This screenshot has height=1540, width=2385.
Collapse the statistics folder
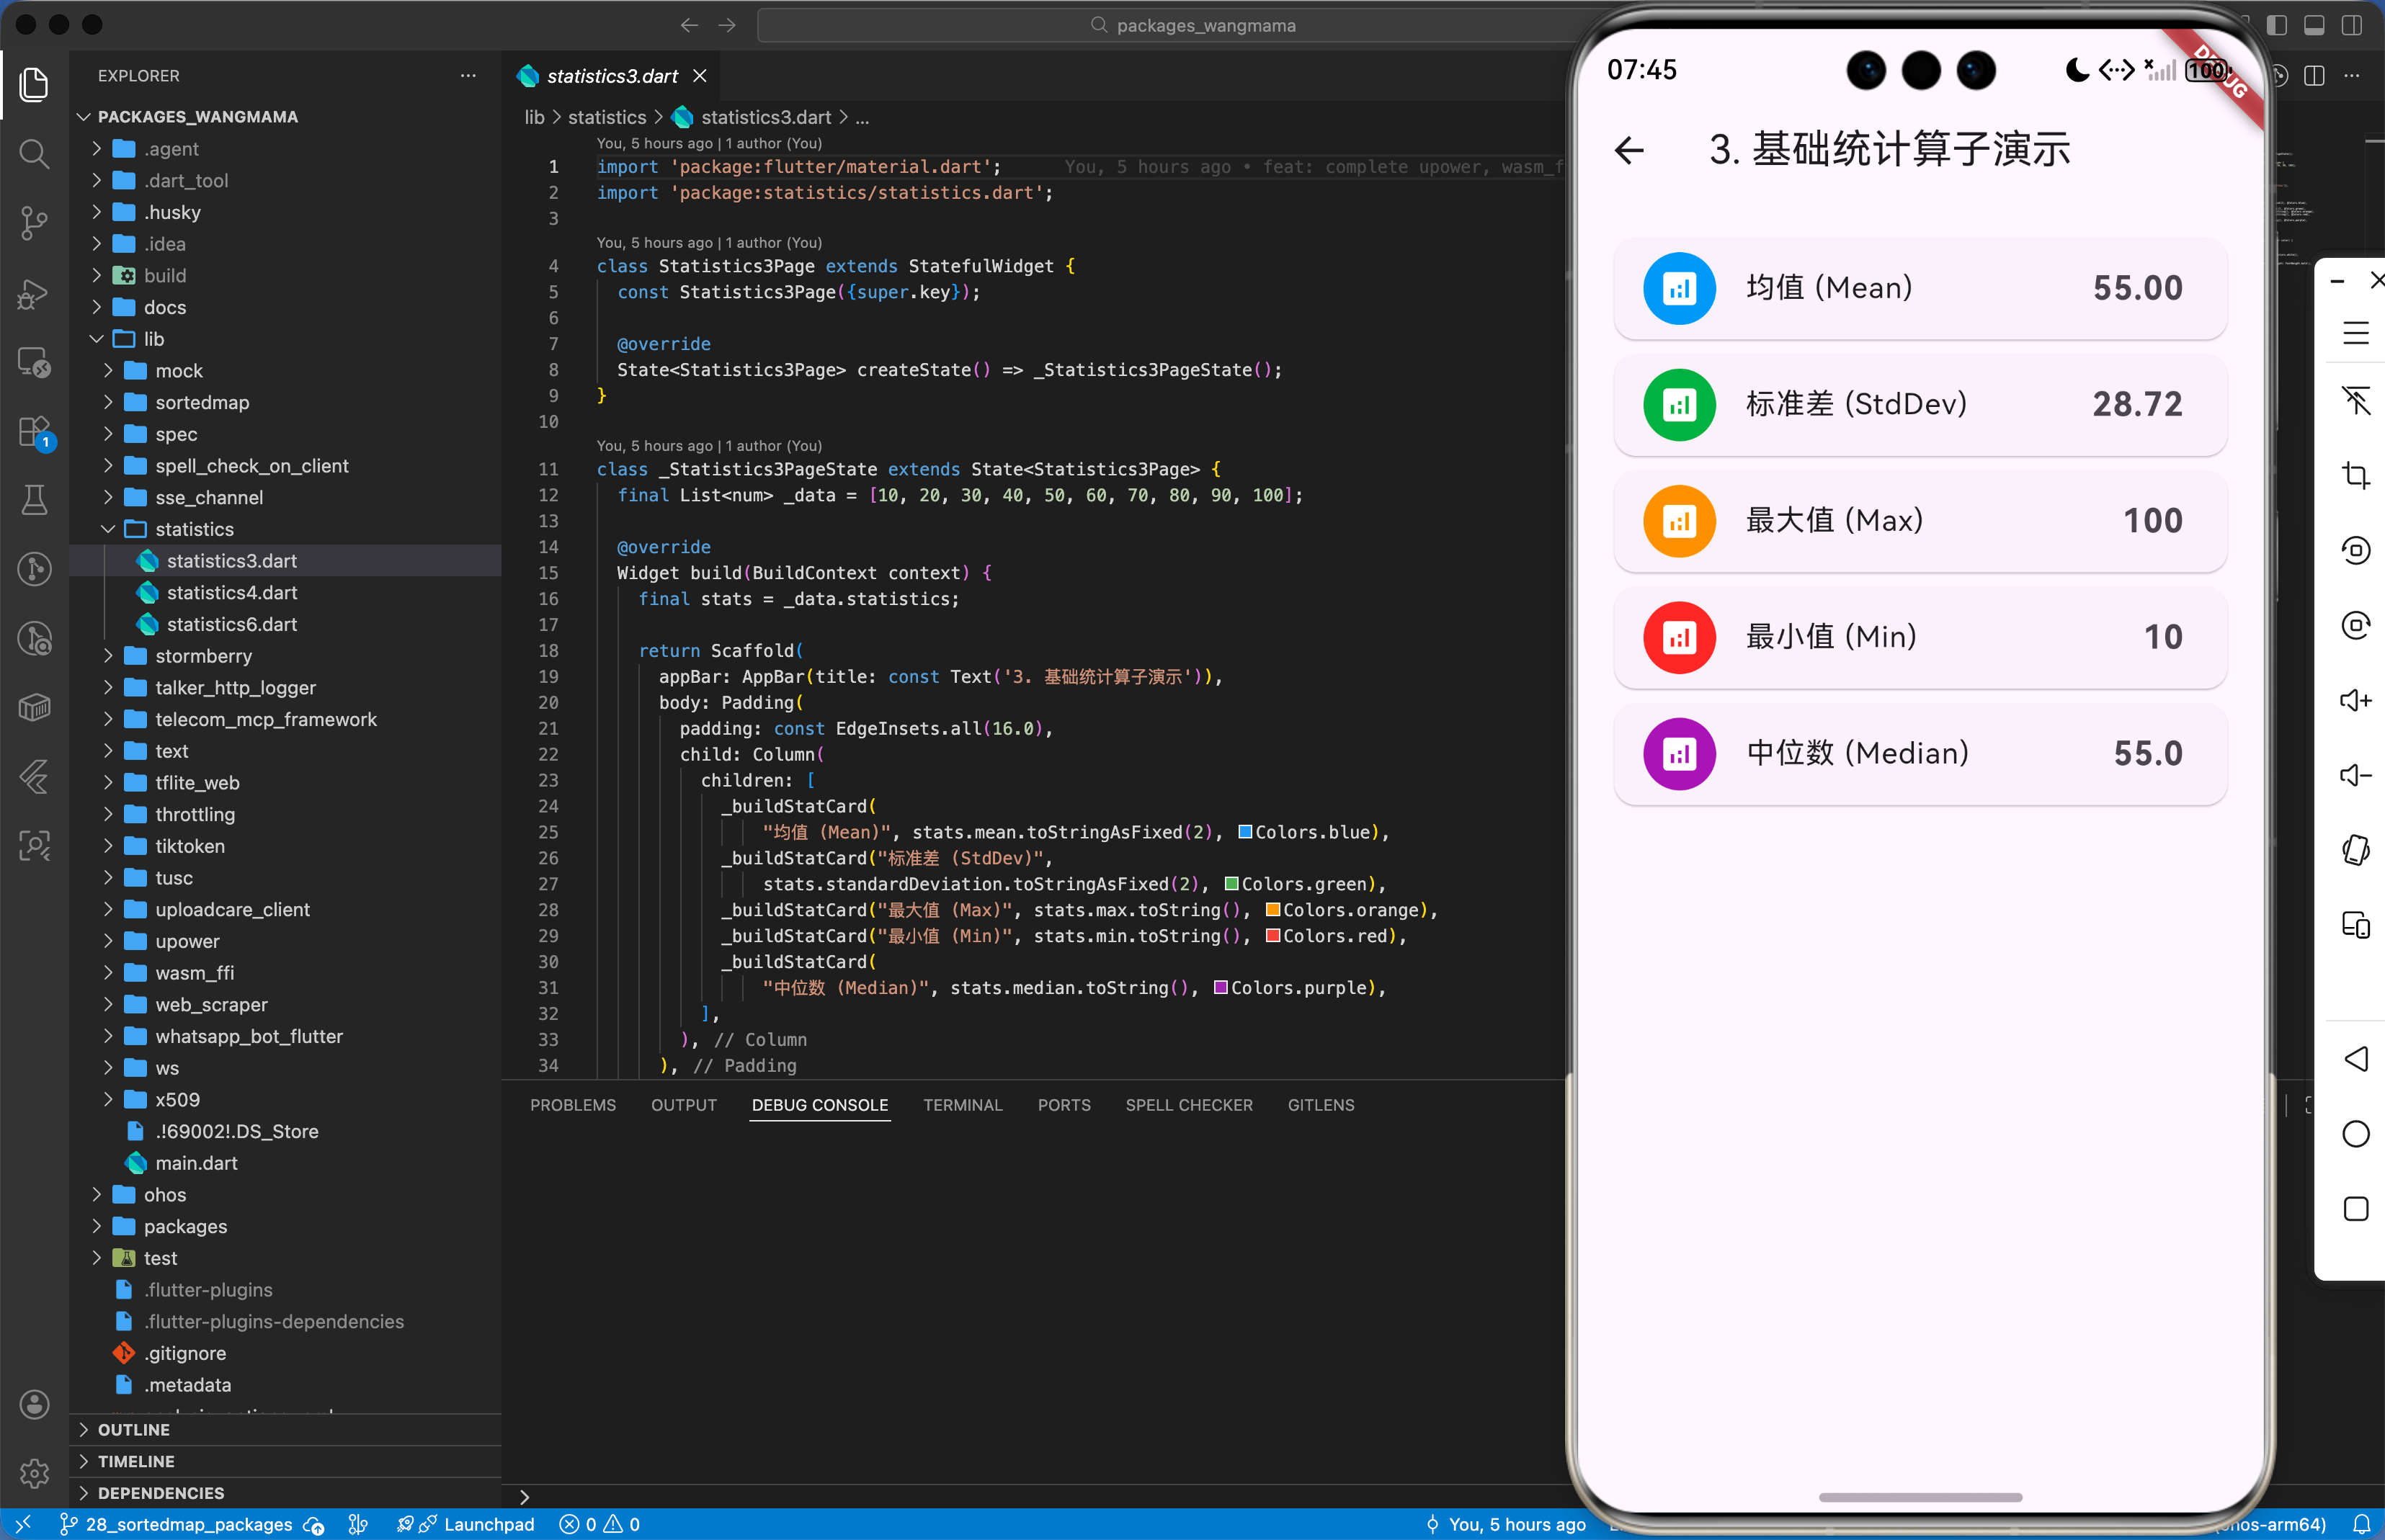194,529
